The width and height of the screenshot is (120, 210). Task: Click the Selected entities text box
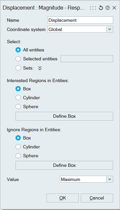click(87, 59)
